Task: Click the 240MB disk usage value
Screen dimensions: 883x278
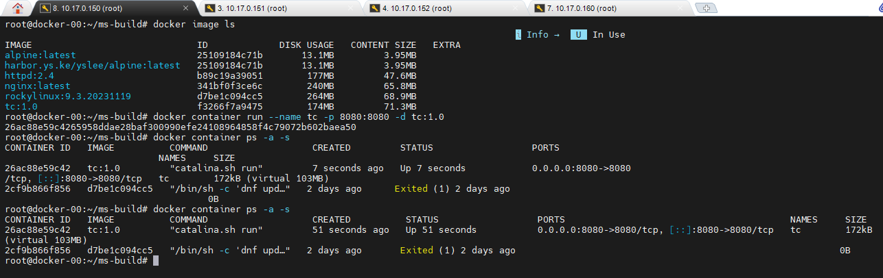Action: (321, 86)
